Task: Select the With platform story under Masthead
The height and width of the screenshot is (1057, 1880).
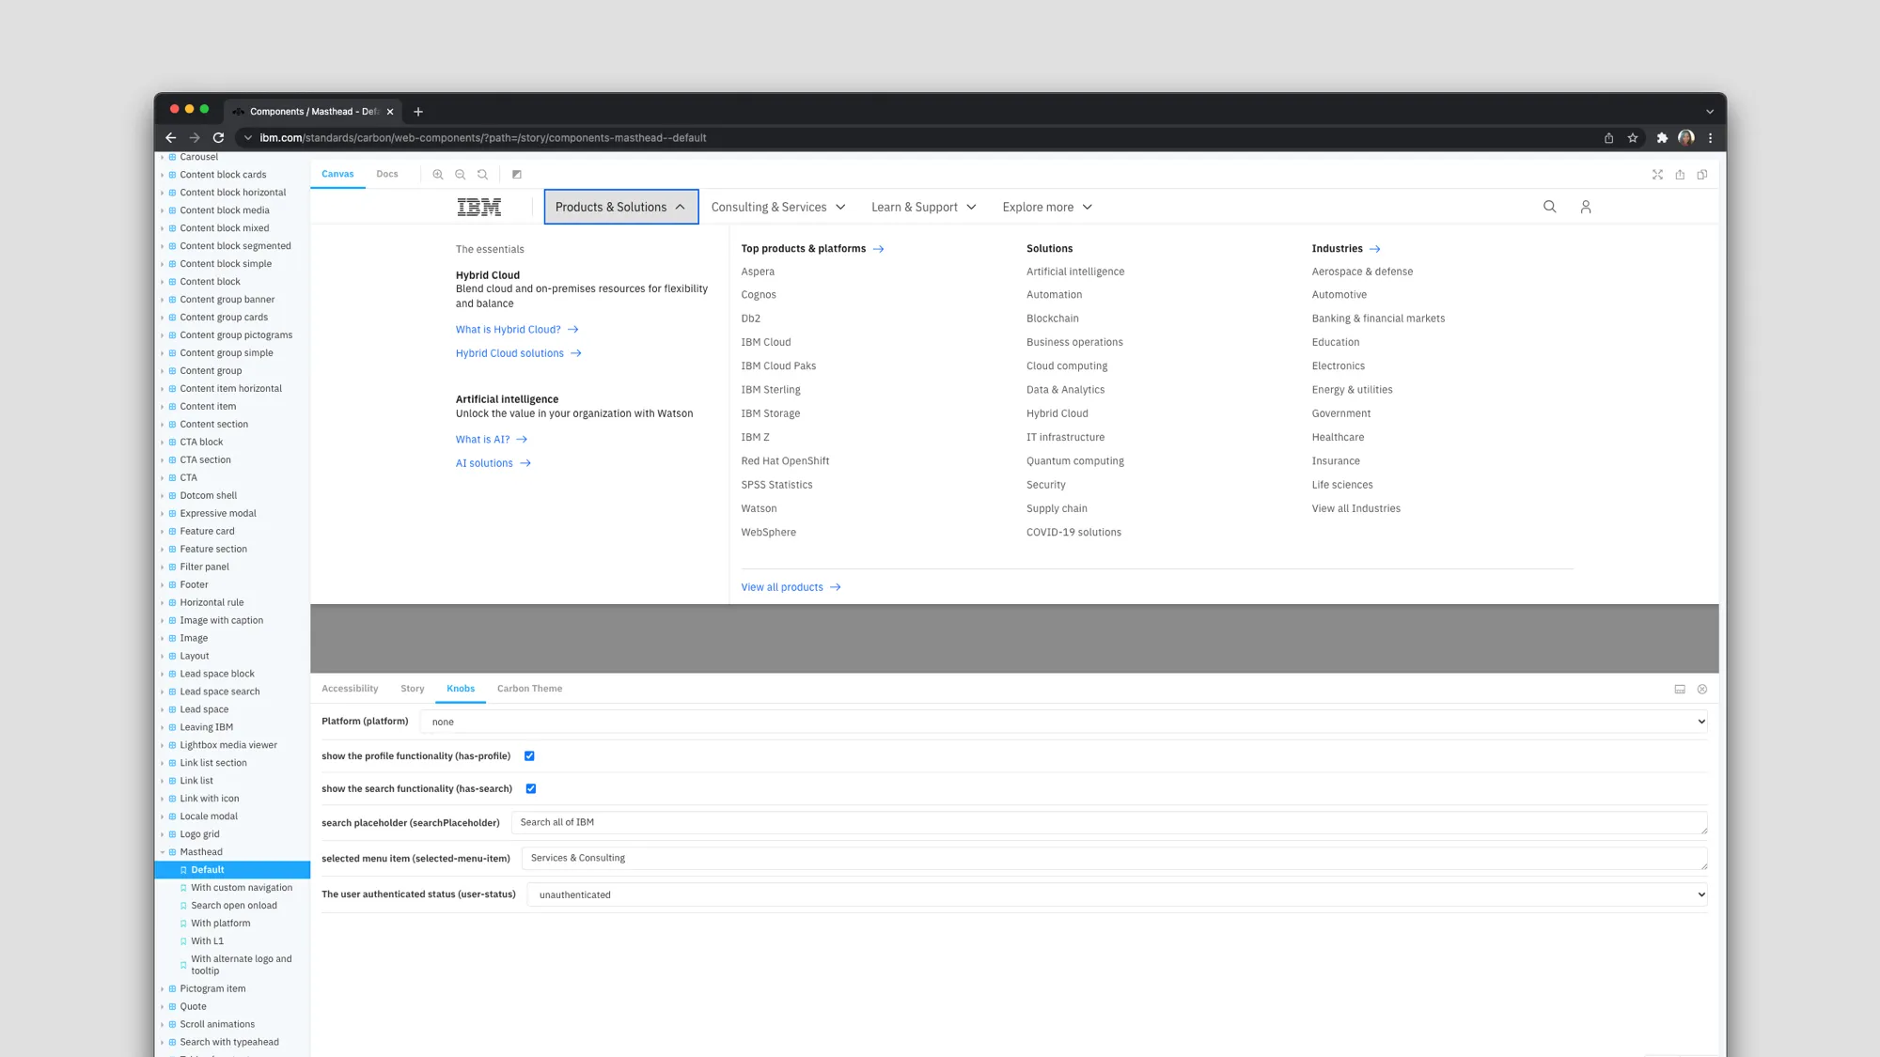Action: 220,923
